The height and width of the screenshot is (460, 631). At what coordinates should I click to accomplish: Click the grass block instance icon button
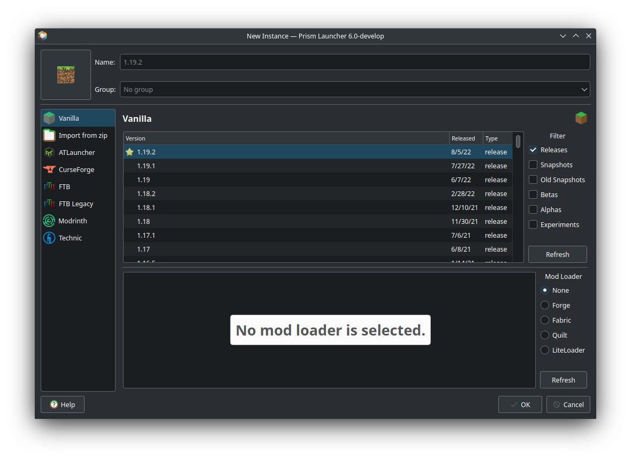click(x=66, y=75)
